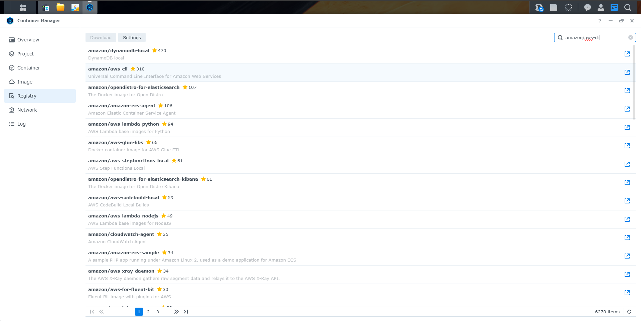This screenshot has width=641, height=321.
Task: Open the DSM main menu
Action: 23,7
